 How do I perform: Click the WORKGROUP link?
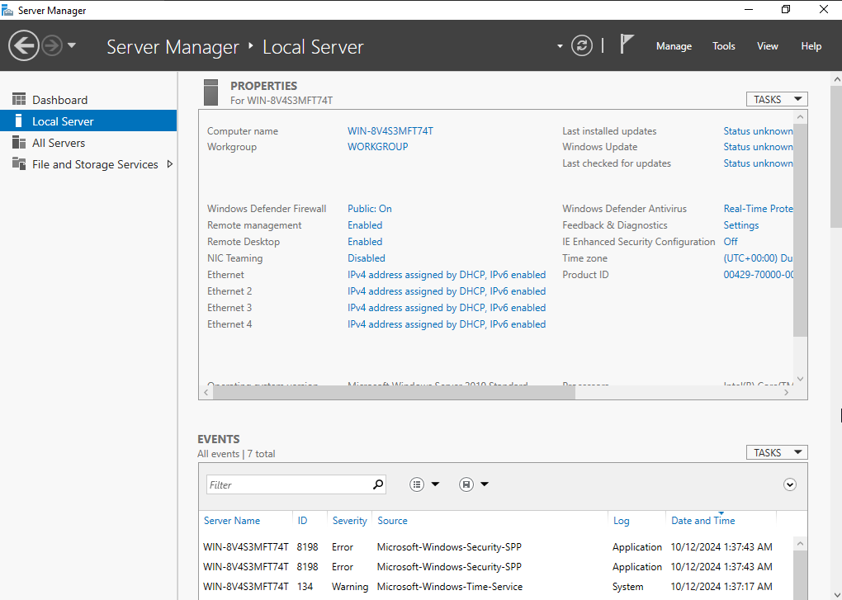[377, 147]
